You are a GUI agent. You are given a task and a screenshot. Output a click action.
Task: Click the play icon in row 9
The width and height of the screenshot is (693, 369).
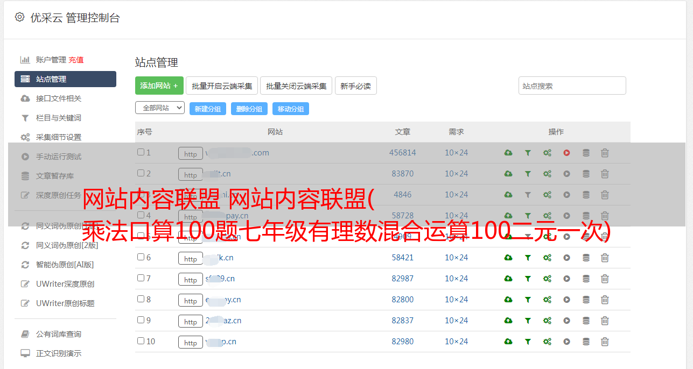coord(566,321)
